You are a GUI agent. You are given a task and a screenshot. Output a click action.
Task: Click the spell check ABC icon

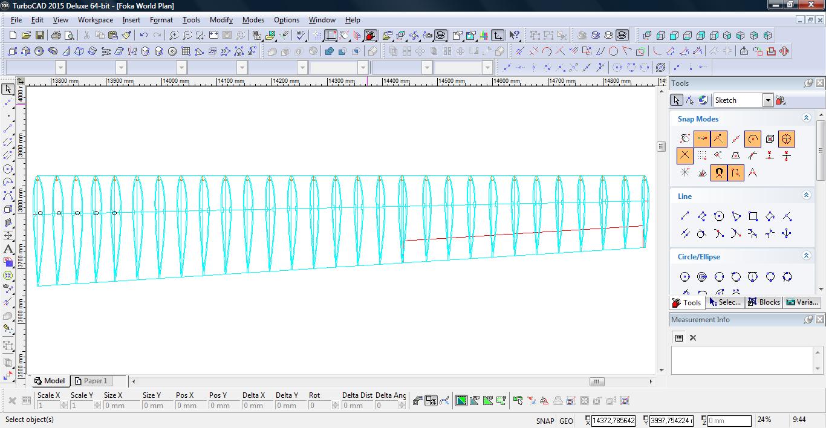(301, 36)
